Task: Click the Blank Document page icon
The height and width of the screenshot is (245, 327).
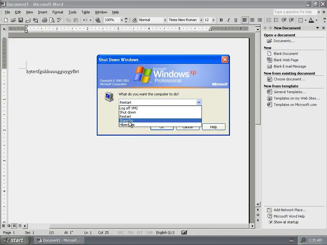Action: pos(270,54)
